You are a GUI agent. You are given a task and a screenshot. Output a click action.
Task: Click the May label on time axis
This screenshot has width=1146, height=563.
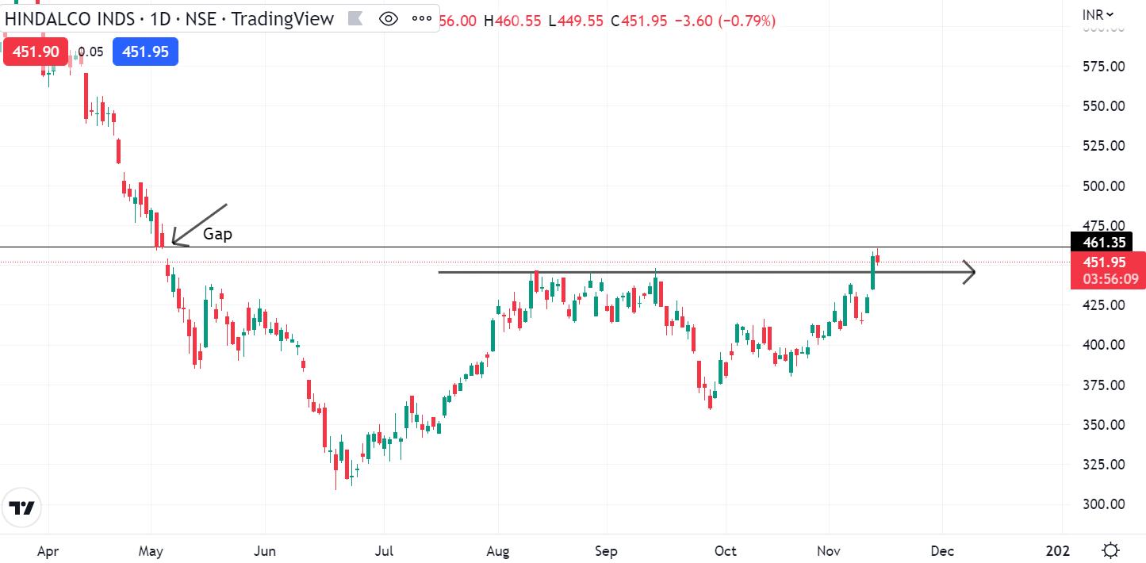click(x=151, y=550)
